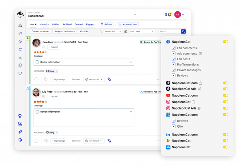The height and width of the screenshot is (165, 241).
Task: Open the signpost sidebar icon
Action: pyautogui.click(x=20, y=116)
